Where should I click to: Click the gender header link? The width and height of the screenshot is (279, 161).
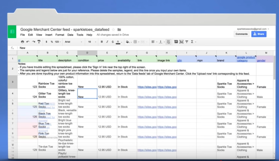tap(261, 61)
